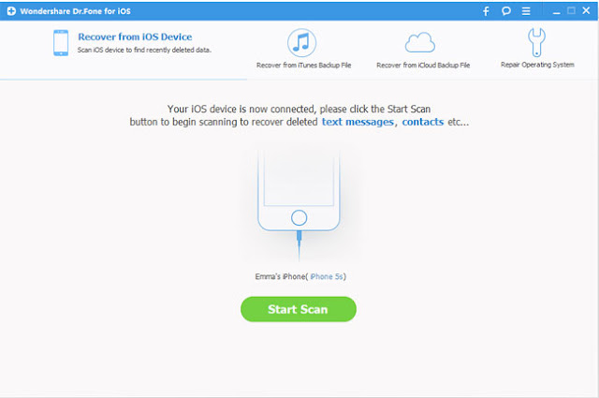Click the wrench Repair Operating System icon
599x398 pixels.
(536, 42)
